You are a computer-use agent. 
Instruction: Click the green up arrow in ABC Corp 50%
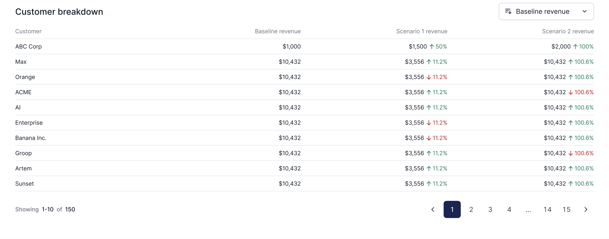pos(431,47)
